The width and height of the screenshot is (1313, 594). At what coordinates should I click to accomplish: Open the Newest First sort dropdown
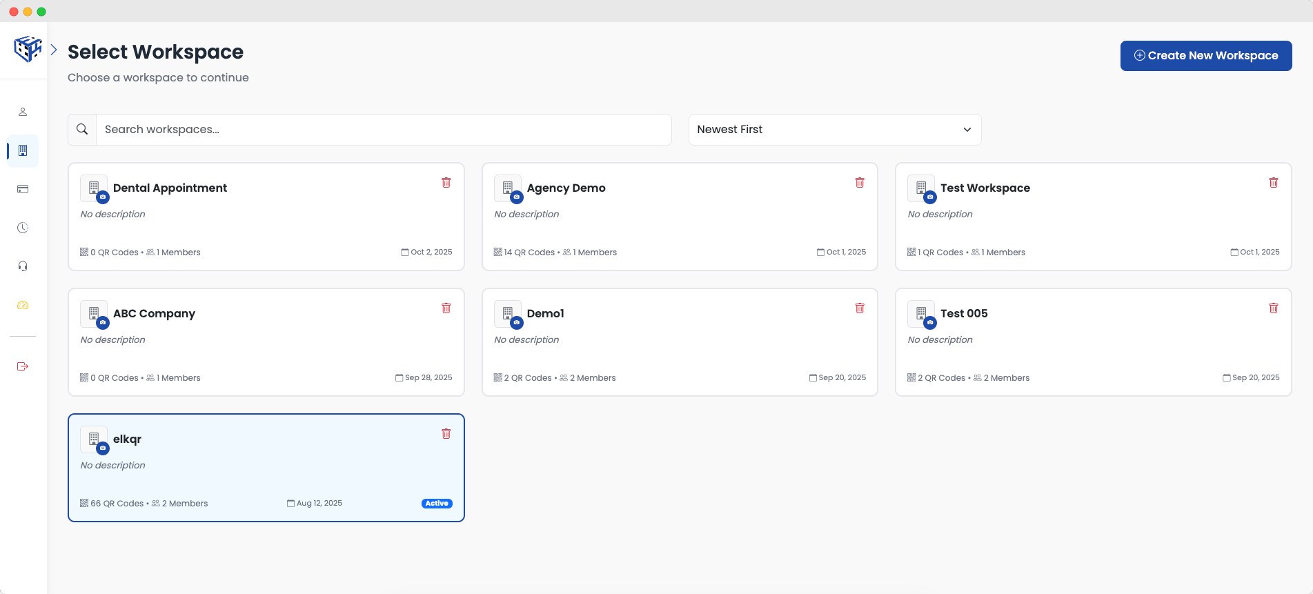tap(834, 130)
